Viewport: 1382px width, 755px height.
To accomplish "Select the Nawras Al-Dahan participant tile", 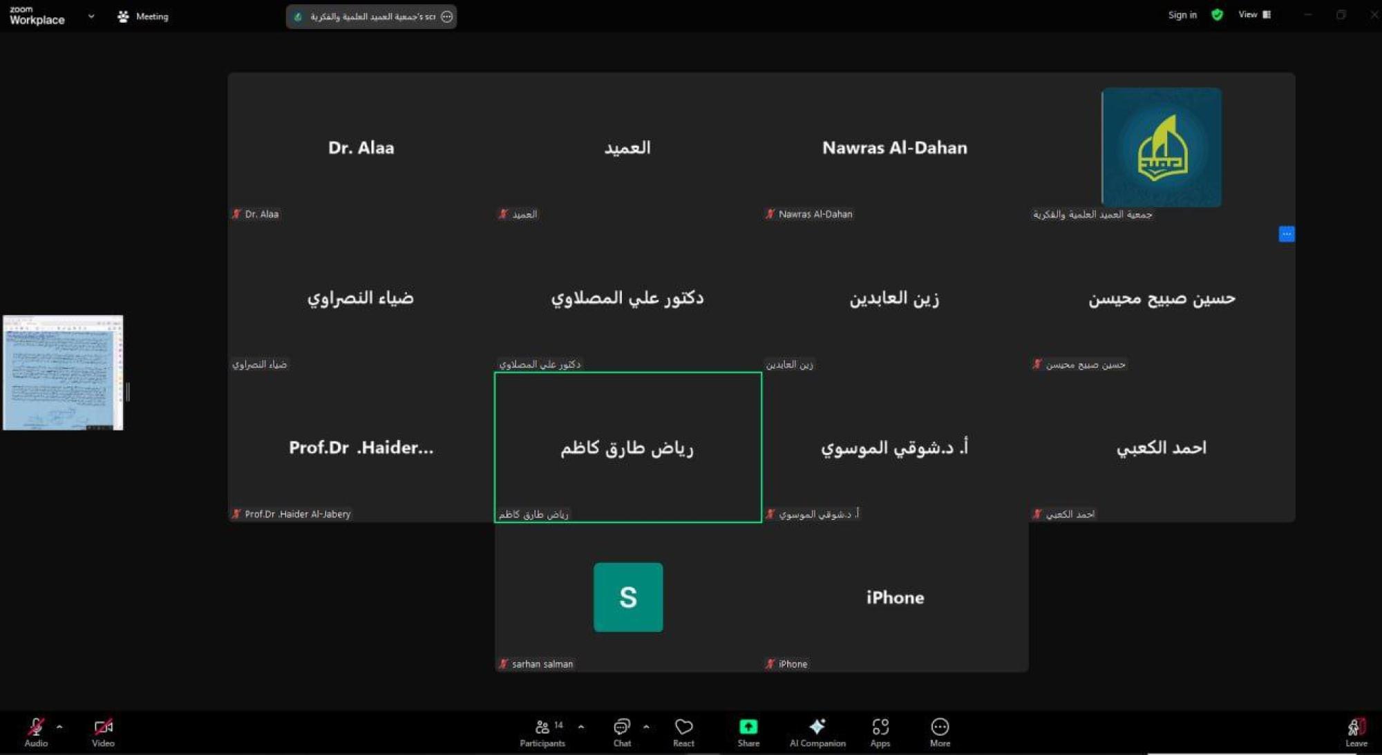I will tap(895, 147).
